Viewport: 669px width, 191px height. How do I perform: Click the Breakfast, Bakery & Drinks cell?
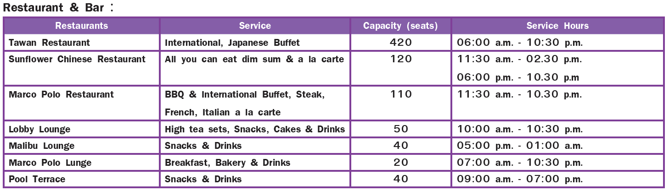[x=228, y=163]
